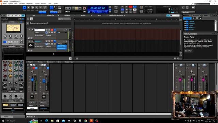Open the Mix Recall dropdown

(188, 12)
